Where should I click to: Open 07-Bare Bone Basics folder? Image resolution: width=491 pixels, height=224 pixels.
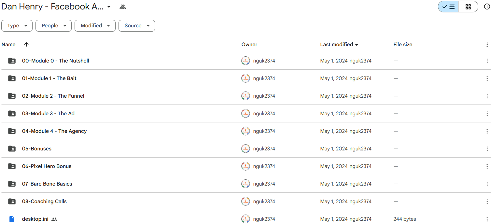click(x=47, y=184)
